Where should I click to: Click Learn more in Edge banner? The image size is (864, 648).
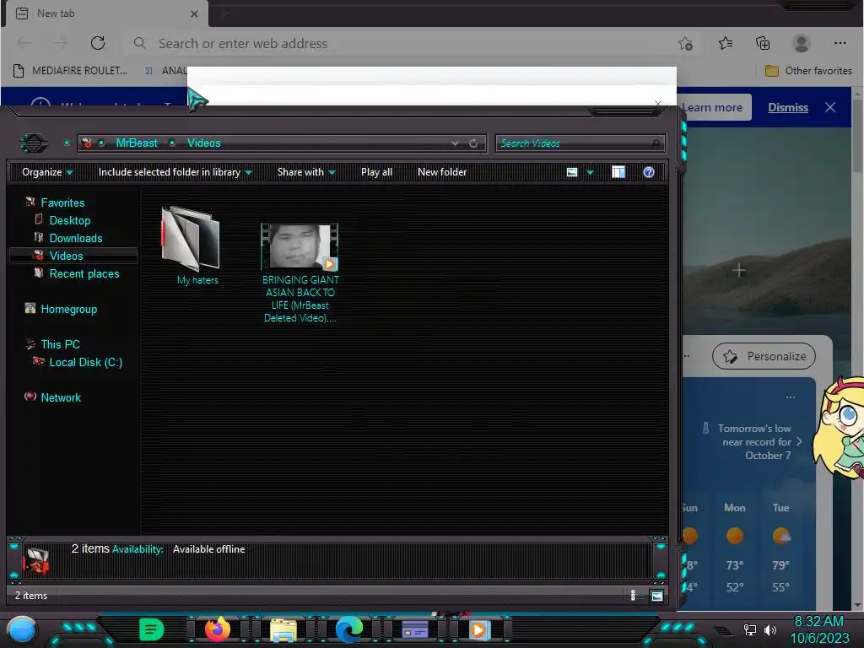click(712, 107)
